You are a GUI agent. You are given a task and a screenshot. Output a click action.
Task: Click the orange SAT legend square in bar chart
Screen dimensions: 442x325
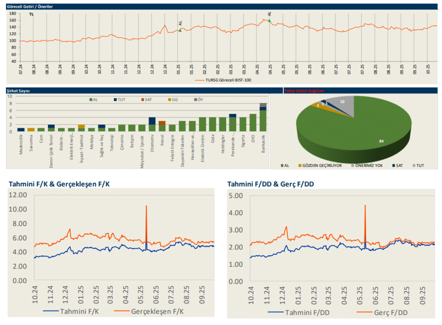click(142, 100)
